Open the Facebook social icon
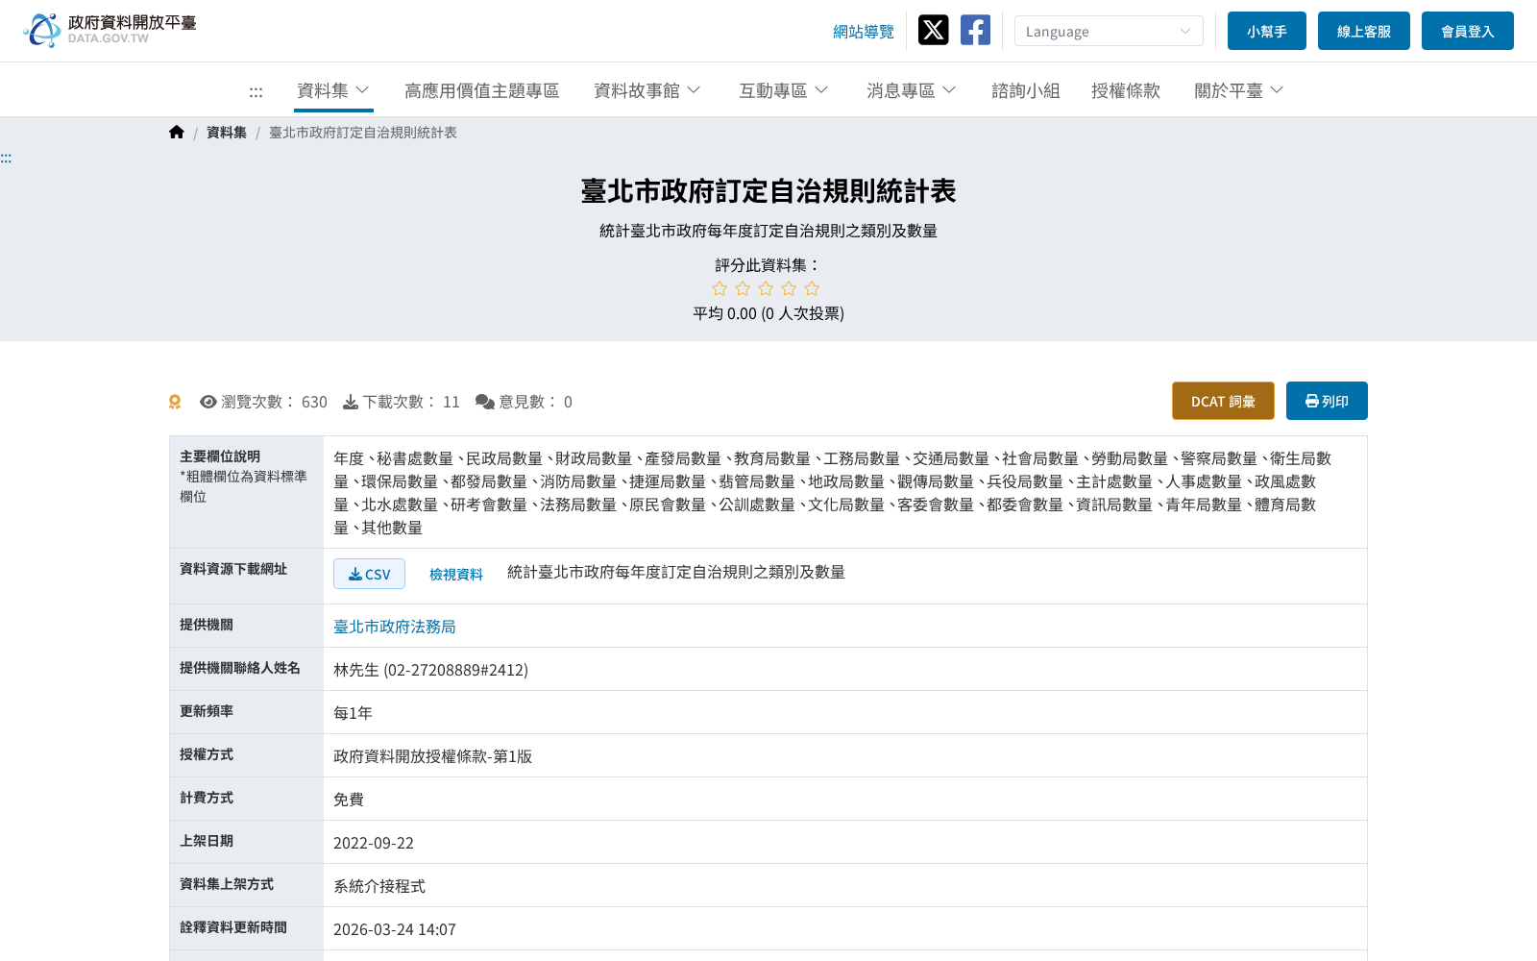Screen dimensions: 1537x961 pyautogui.click(x=975, y=30)
